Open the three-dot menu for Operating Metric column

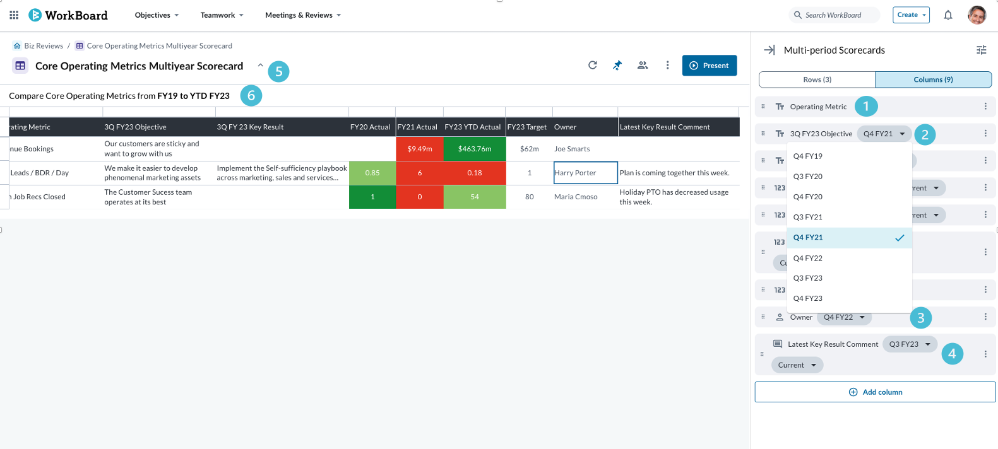985,107
